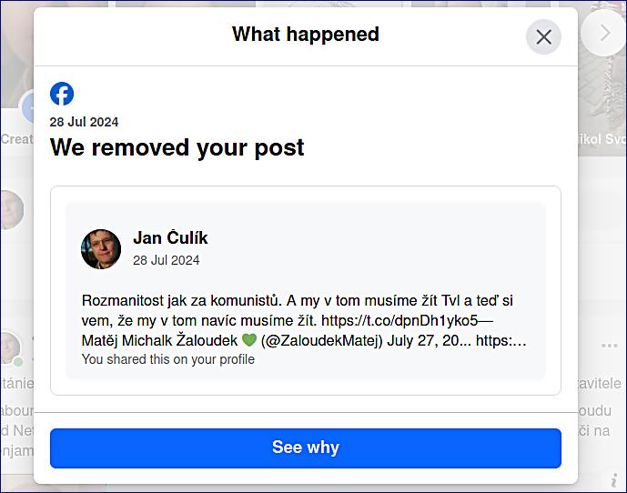Click You shared this on your profile text
The height and width of the screenshot is (493, 627).
click(167, 359)
